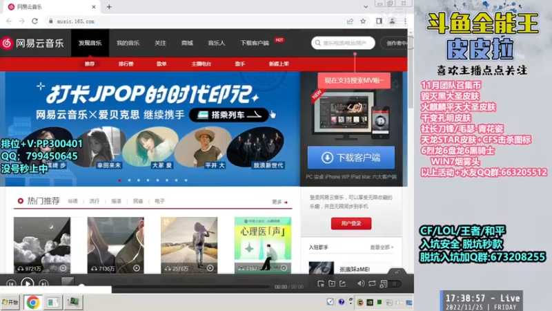Open the Chrome side panel icon
Screen dimensions: 552x311
(x=379, y=21)
